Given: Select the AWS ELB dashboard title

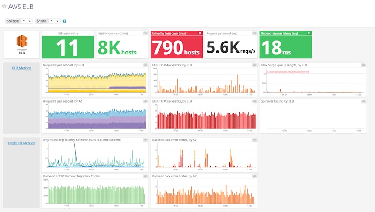Looking at the screenshot, I should pyautogui.click(x=21, y=7).
